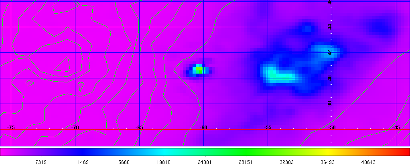Click the cyan high-value blob near longitude -55
This screenshot has height=166, width=410.
pos(276,74)
